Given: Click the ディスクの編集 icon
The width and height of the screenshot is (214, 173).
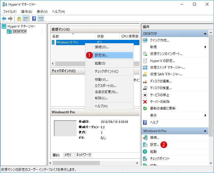Looking at the screenshot, I should click(x=145, y=81).
